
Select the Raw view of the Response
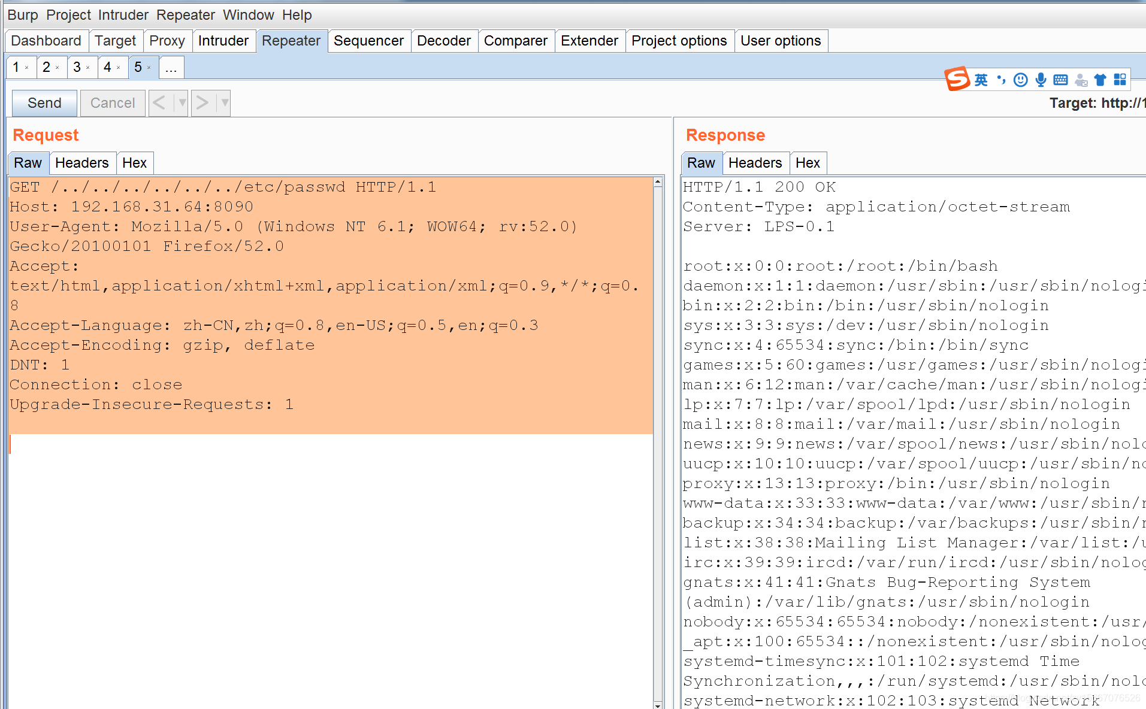tap(701, 163)
